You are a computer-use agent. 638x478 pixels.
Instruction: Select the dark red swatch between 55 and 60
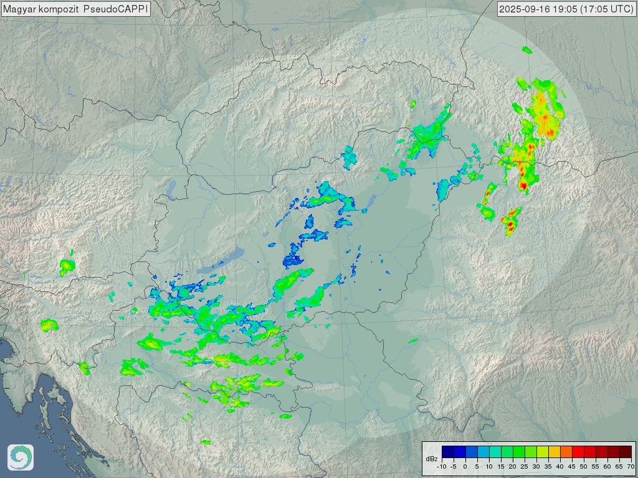[x=602, y=452]
